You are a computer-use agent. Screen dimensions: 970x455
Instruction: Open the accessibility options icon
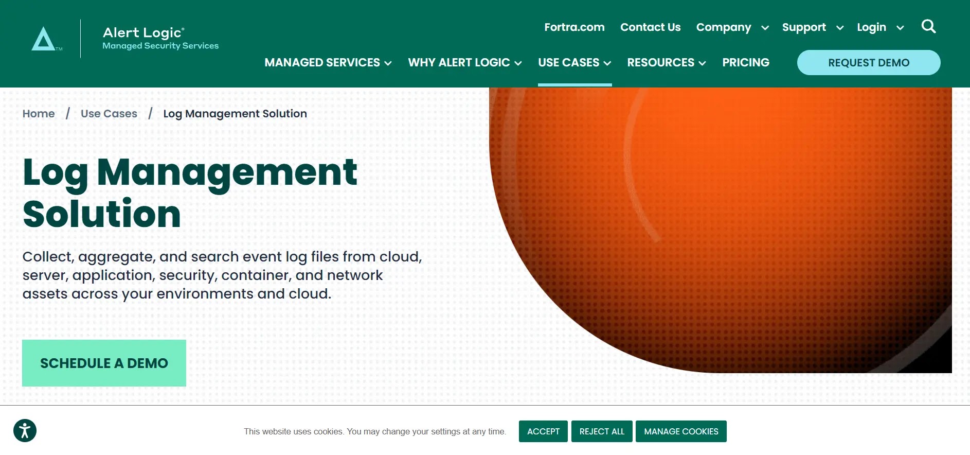(25, 431)
